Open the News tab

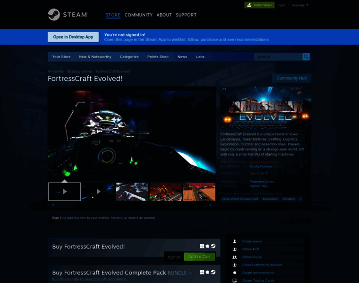(x=182, y=57)
